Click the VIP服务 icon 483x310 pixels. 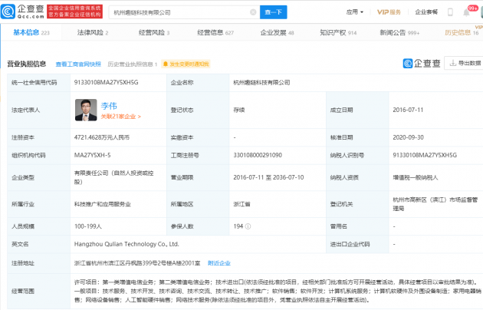(389, 12)
